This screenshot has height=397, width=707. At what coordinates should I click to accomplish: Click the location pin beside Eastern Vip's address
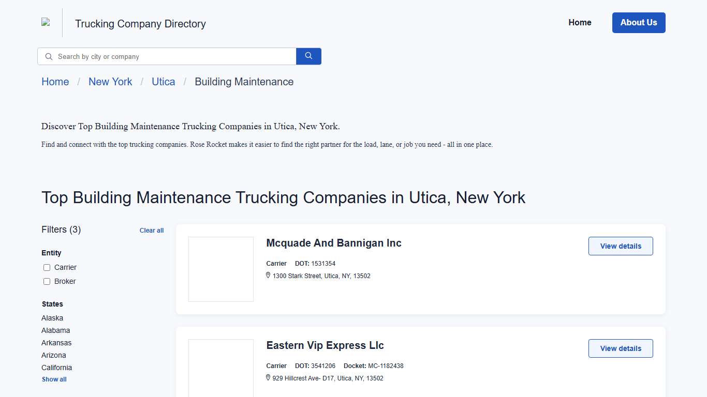point(268,378)
